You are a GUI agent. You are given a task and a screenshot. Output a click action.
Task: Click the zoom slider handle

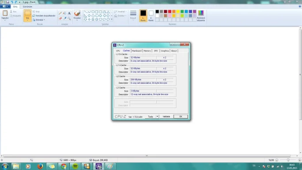[288, 160]
